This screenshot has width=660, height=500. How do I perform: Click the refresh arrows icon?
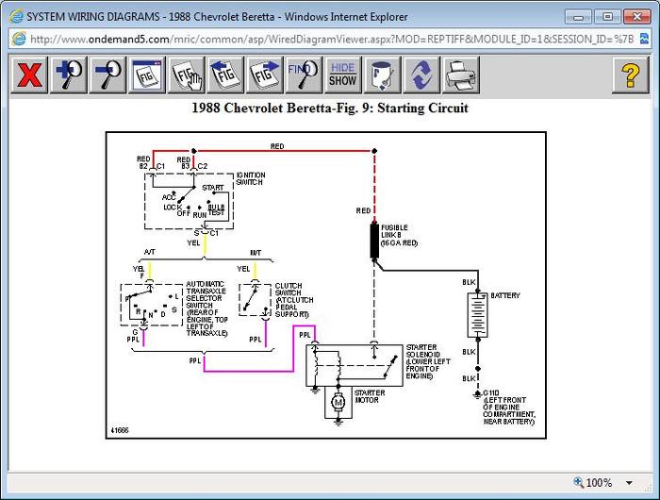[421, 75]
